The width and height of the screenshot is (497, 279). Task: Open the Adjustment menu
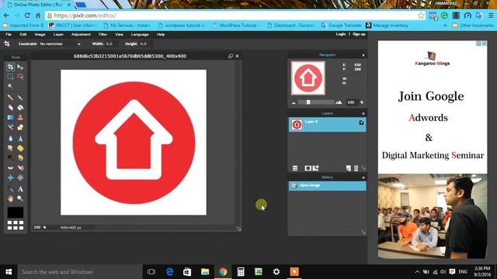coord(81,34)
